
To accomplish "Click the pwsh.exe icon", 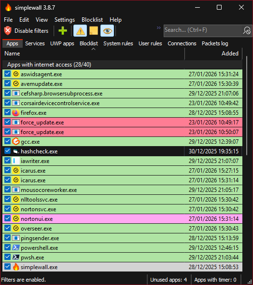I will coord(16,257).
